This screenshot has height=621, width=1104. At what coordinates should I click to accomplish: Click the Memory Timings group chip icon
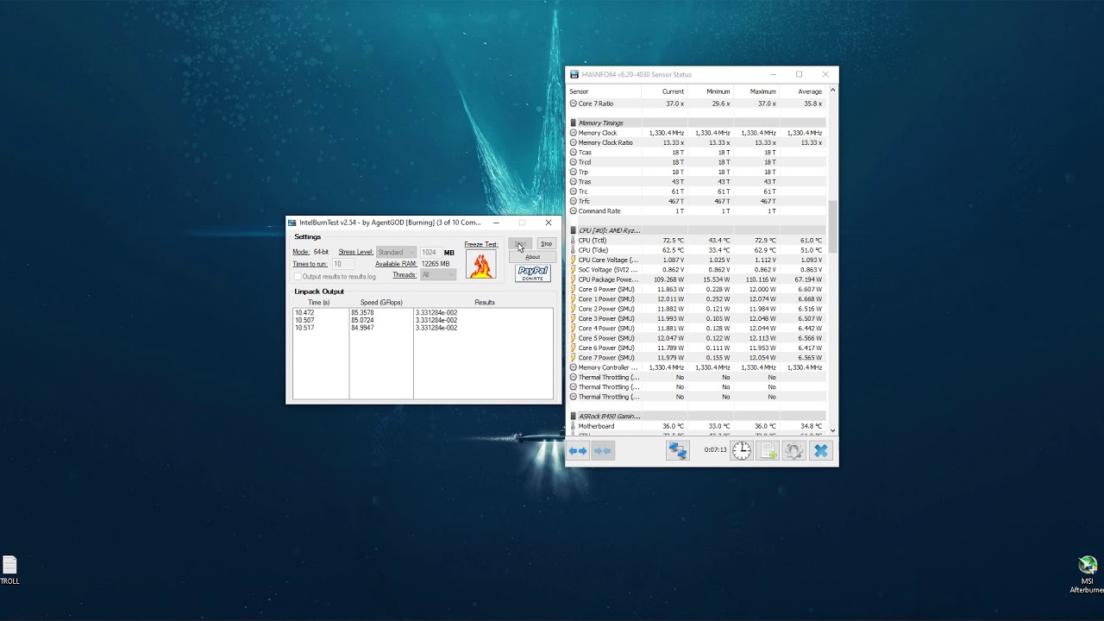574,122
